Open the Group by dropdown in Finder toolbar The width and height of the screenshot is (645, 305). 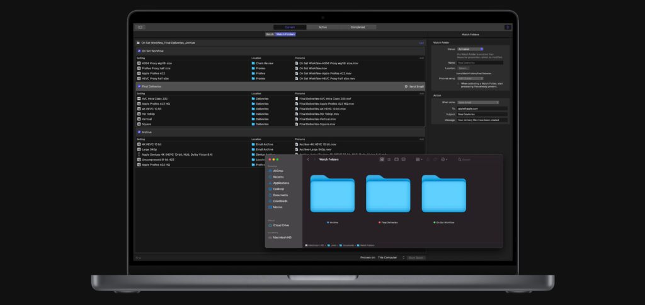[x=419, y=159]
